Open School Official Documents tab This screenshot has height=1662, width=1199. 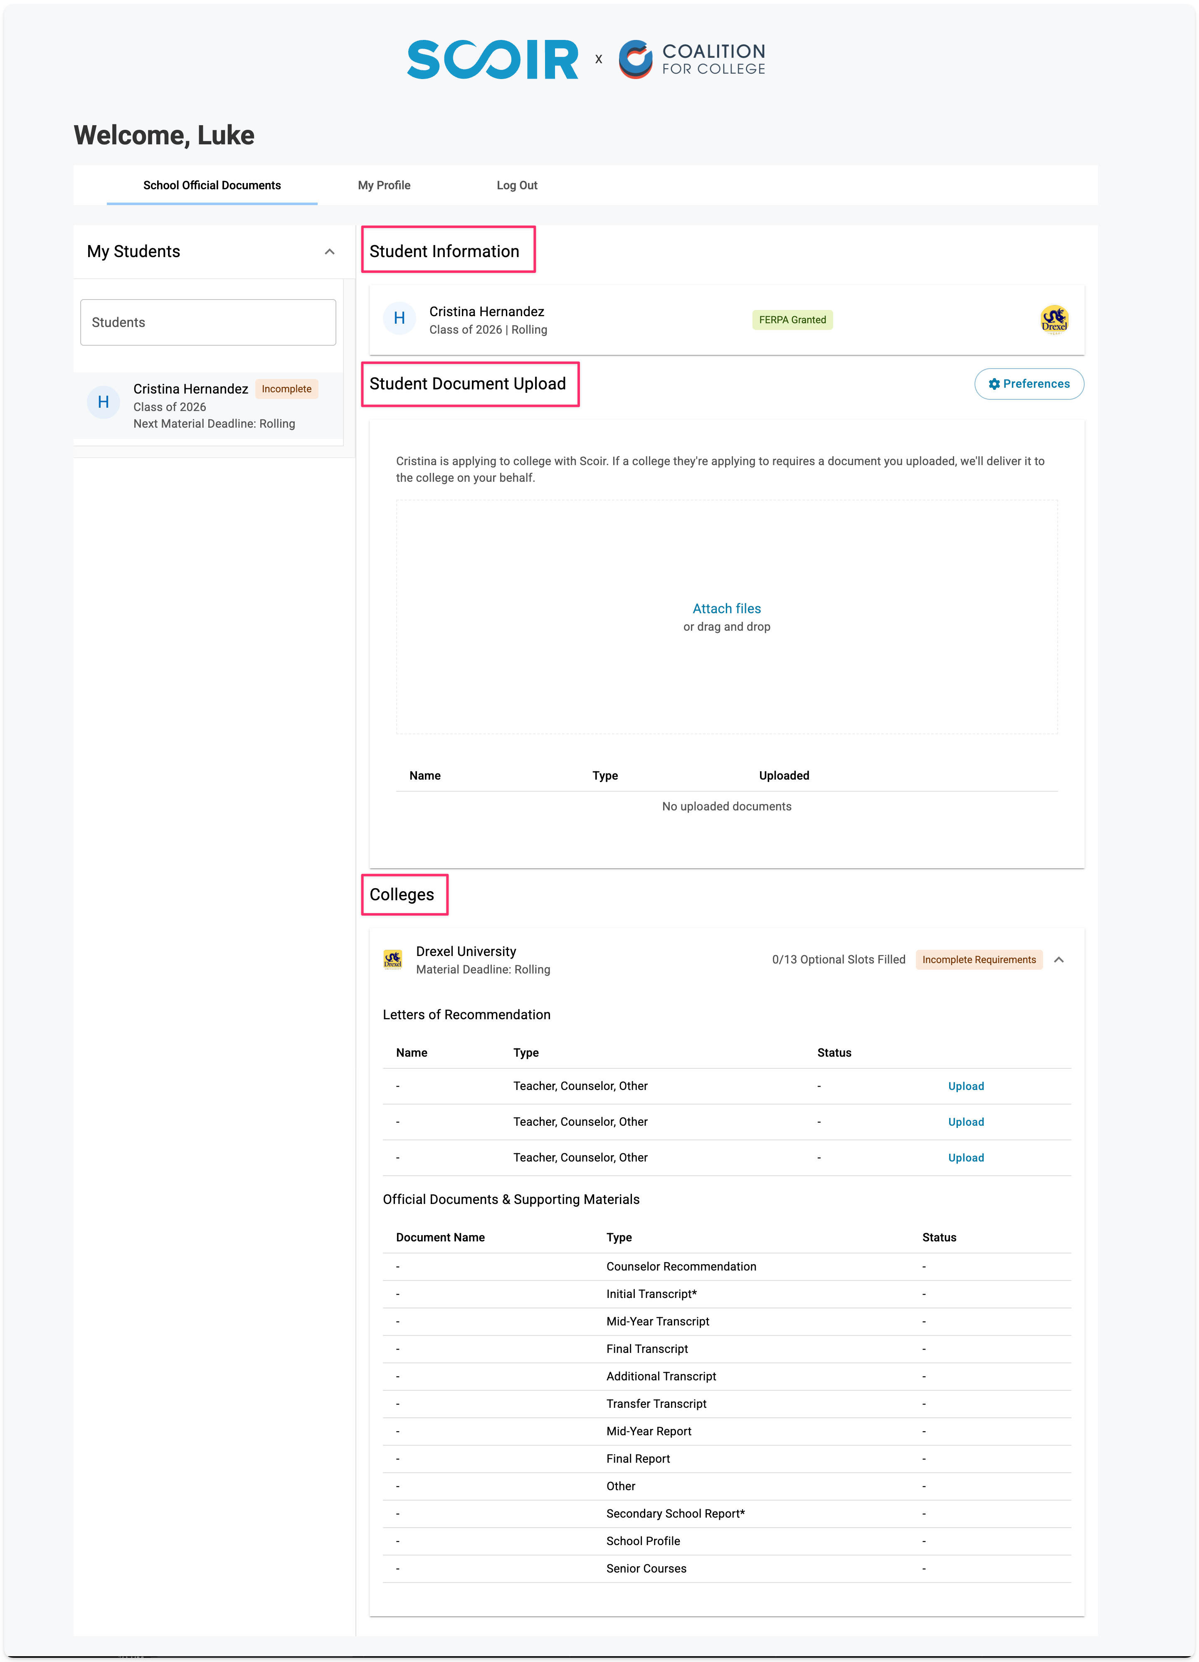212,186
